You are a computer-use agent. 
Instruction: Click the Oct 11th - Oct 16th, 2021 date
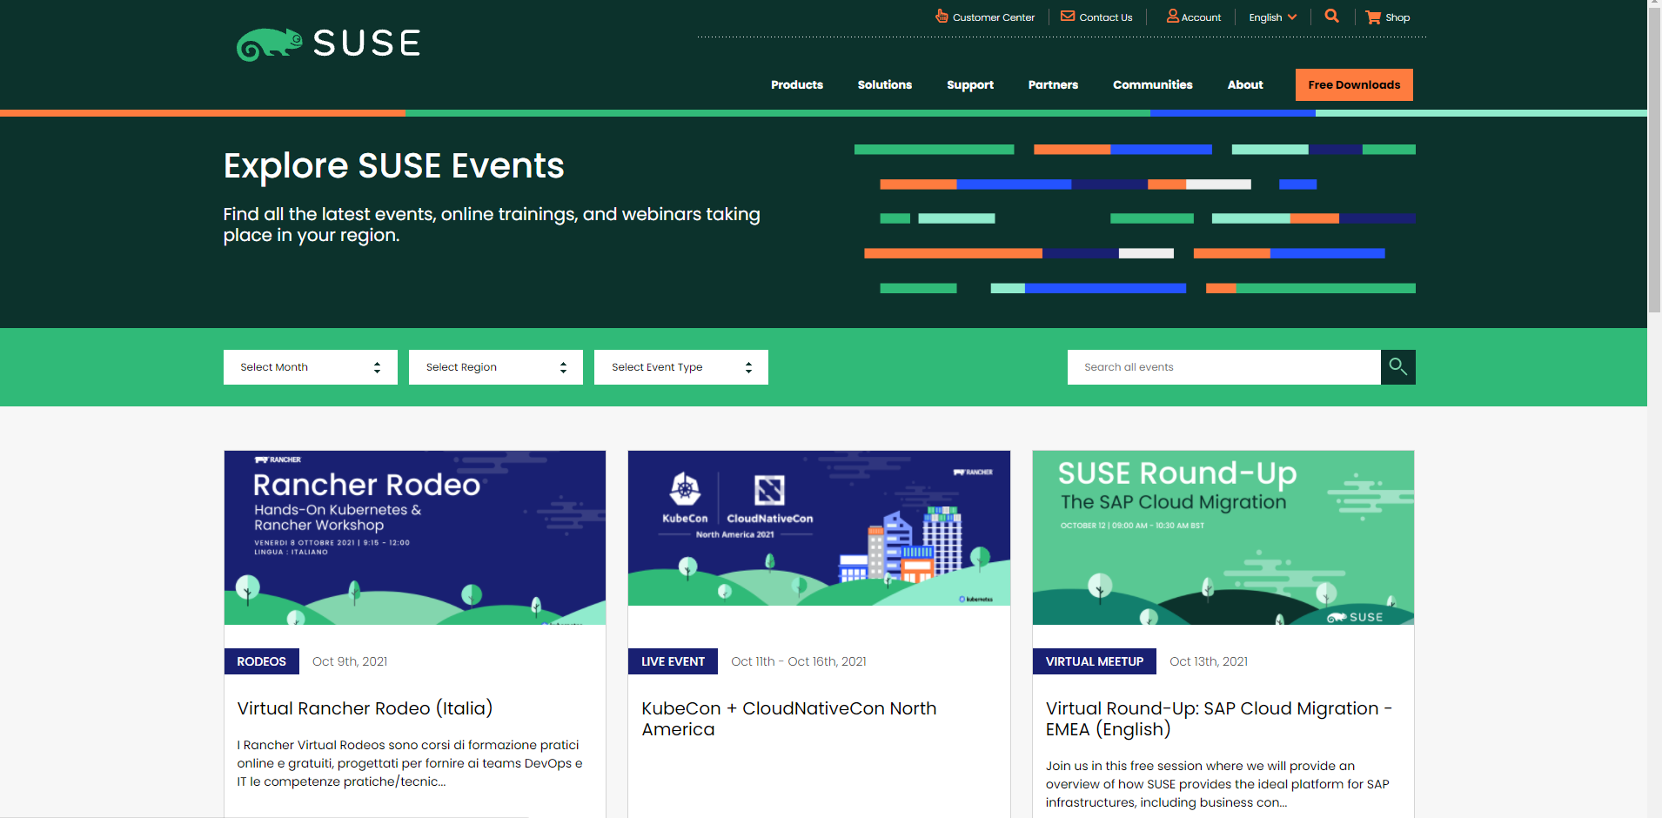799,661
